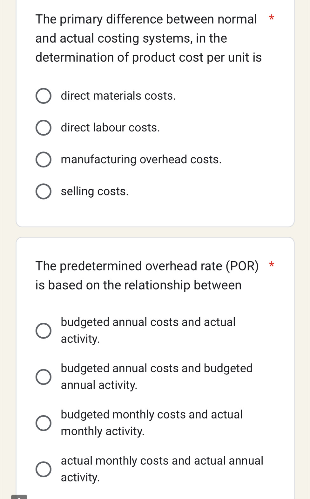The height and width of the screenshot is (499, 310).
Task: Select the 'direct materials costs.' radio button
Action: click(x=43, y=96)
